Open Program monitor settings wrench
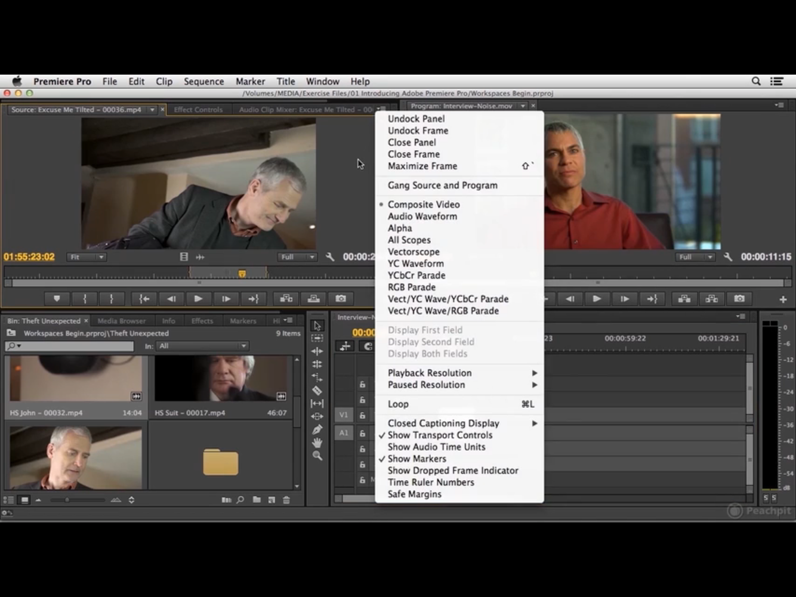The height and width of the screenshot is (597, 796). (728, 257)
